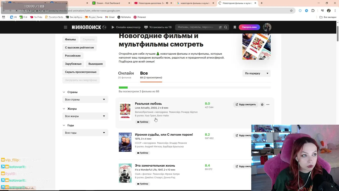Click Эта замечательная жизнь poster thumbnail
The height and width of the screenshot is (191, 339).
click(x=125, y=173)
